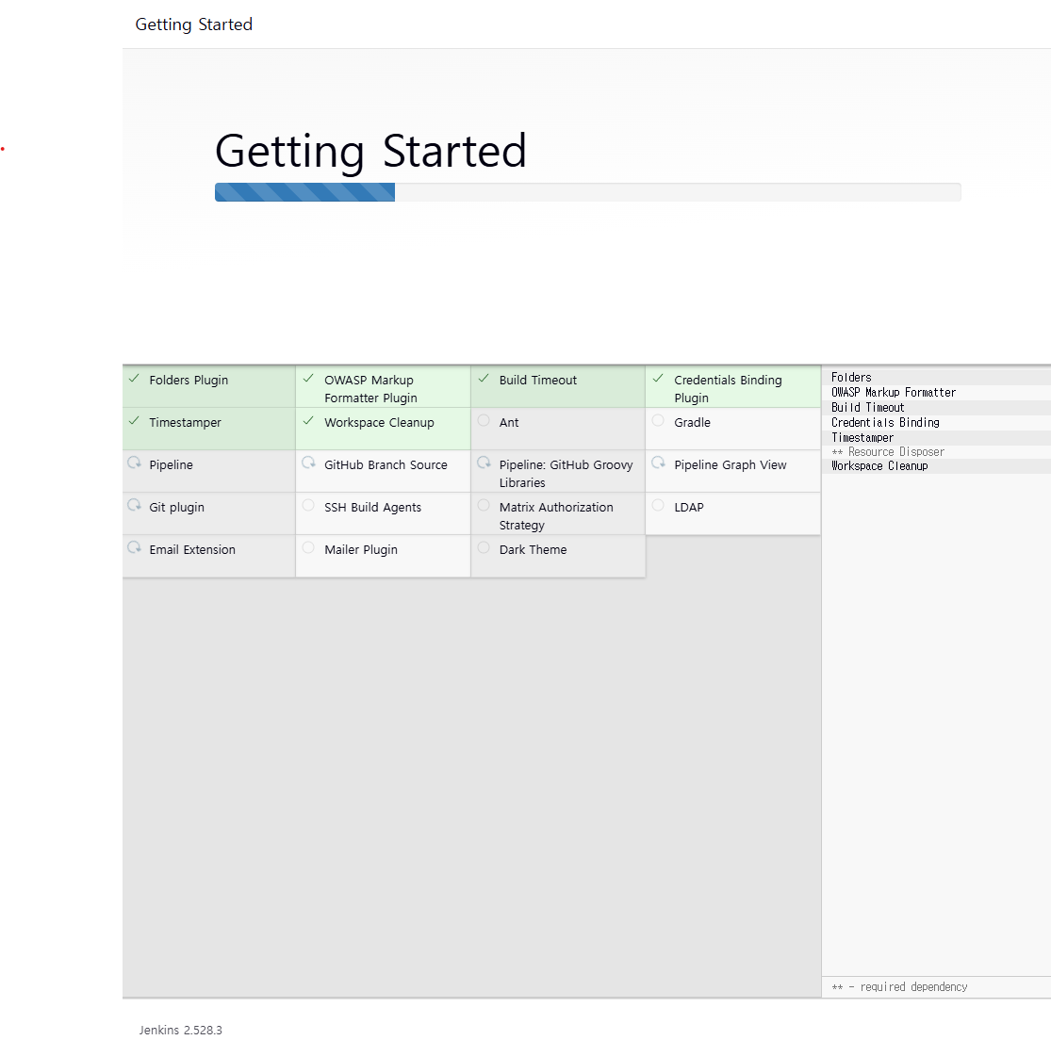
Task: Click the Resource Disposer dependency log line
Action: coord(887,452)
